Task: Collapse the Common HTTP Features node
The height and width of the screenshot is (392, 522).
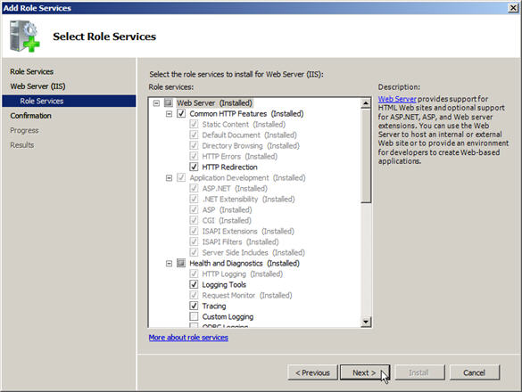Action: [170, 114]
